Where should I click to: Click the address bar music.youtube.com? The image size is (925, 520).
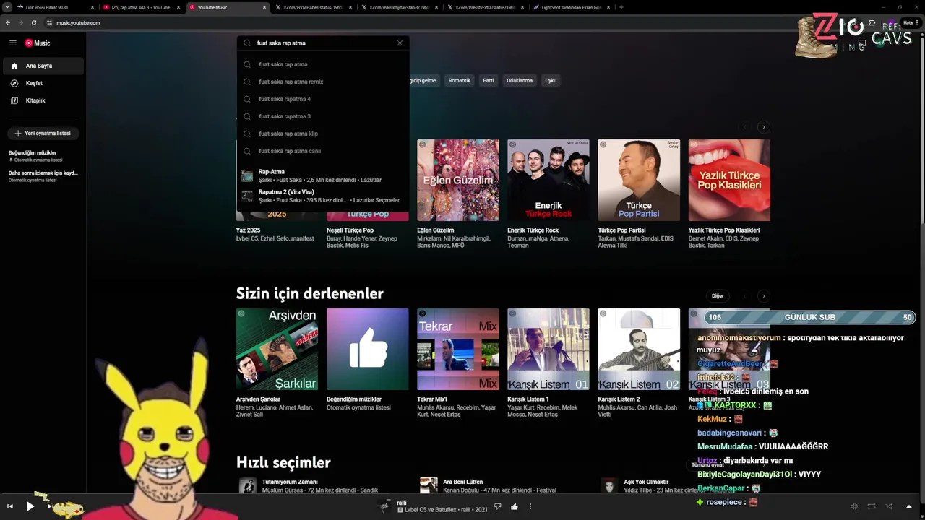click(78, 22)
